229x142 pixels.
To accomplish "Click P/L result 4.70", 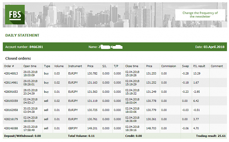I will pos(196,128).
